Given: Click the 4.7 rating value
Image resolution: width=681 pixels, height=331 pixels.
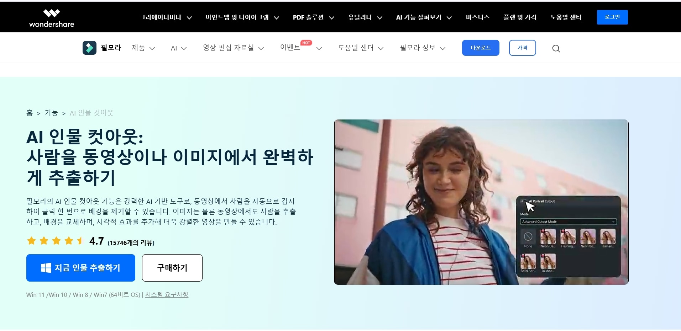Looking at the screenshot, I should coord(96,241).
